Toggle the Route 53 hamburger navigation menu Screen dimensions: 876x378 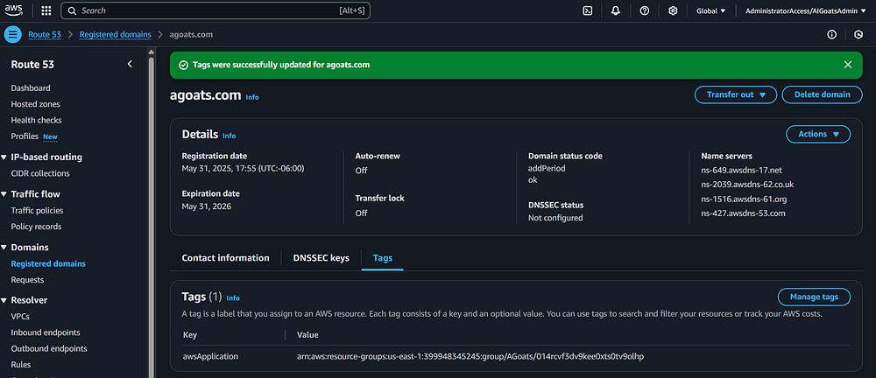[12, 35]
